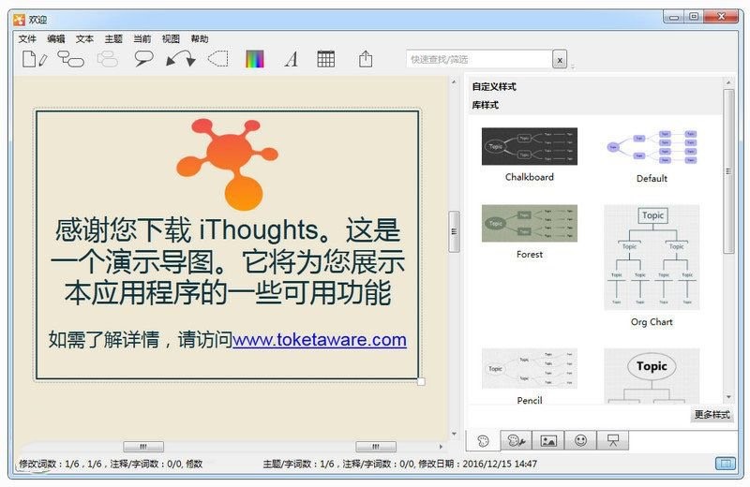This screenshot has height=487, width=750.
Task: Click the curved relationship arrows icon
Action: (x=180, y=60)
